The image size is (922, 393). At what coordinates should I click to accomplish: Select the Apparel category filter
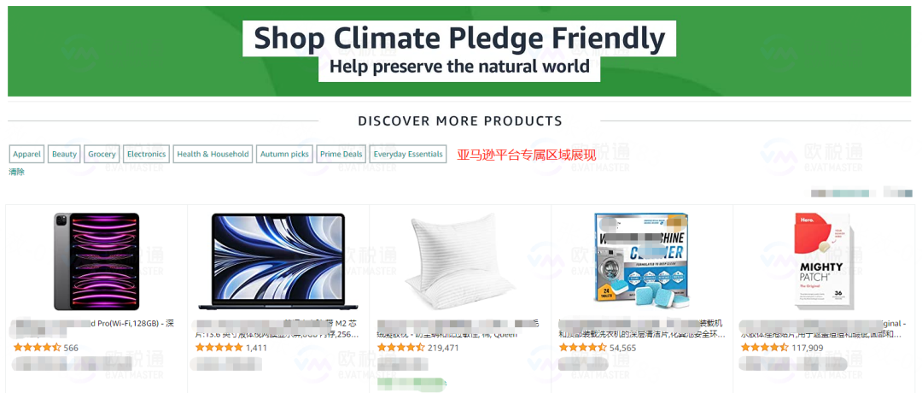tap(26, 154)
